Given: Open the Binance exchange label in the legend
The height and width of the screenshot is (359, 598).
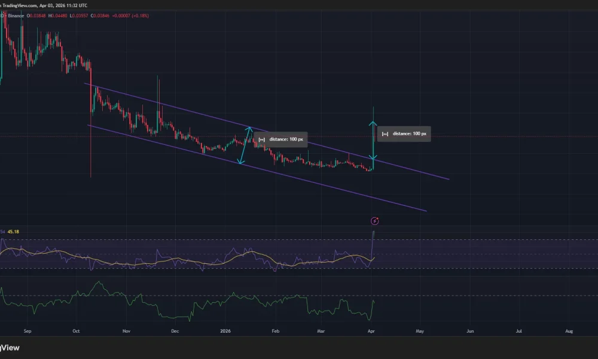Looking at the screenshot, I should [x=16, y=16].
